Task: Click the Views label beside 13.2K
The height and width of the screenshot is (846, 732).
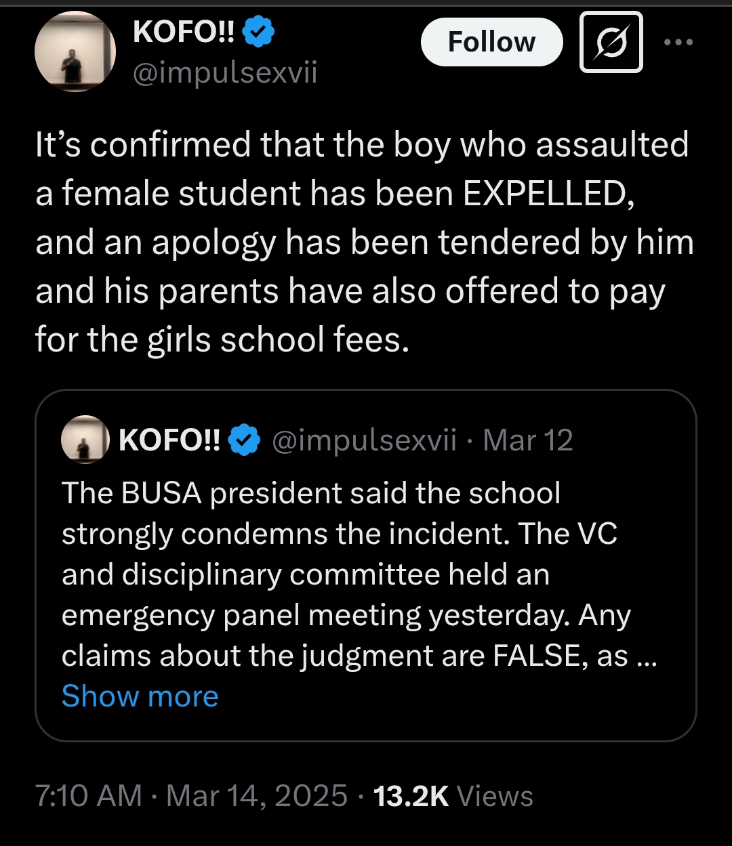Action: click(495, 796)
